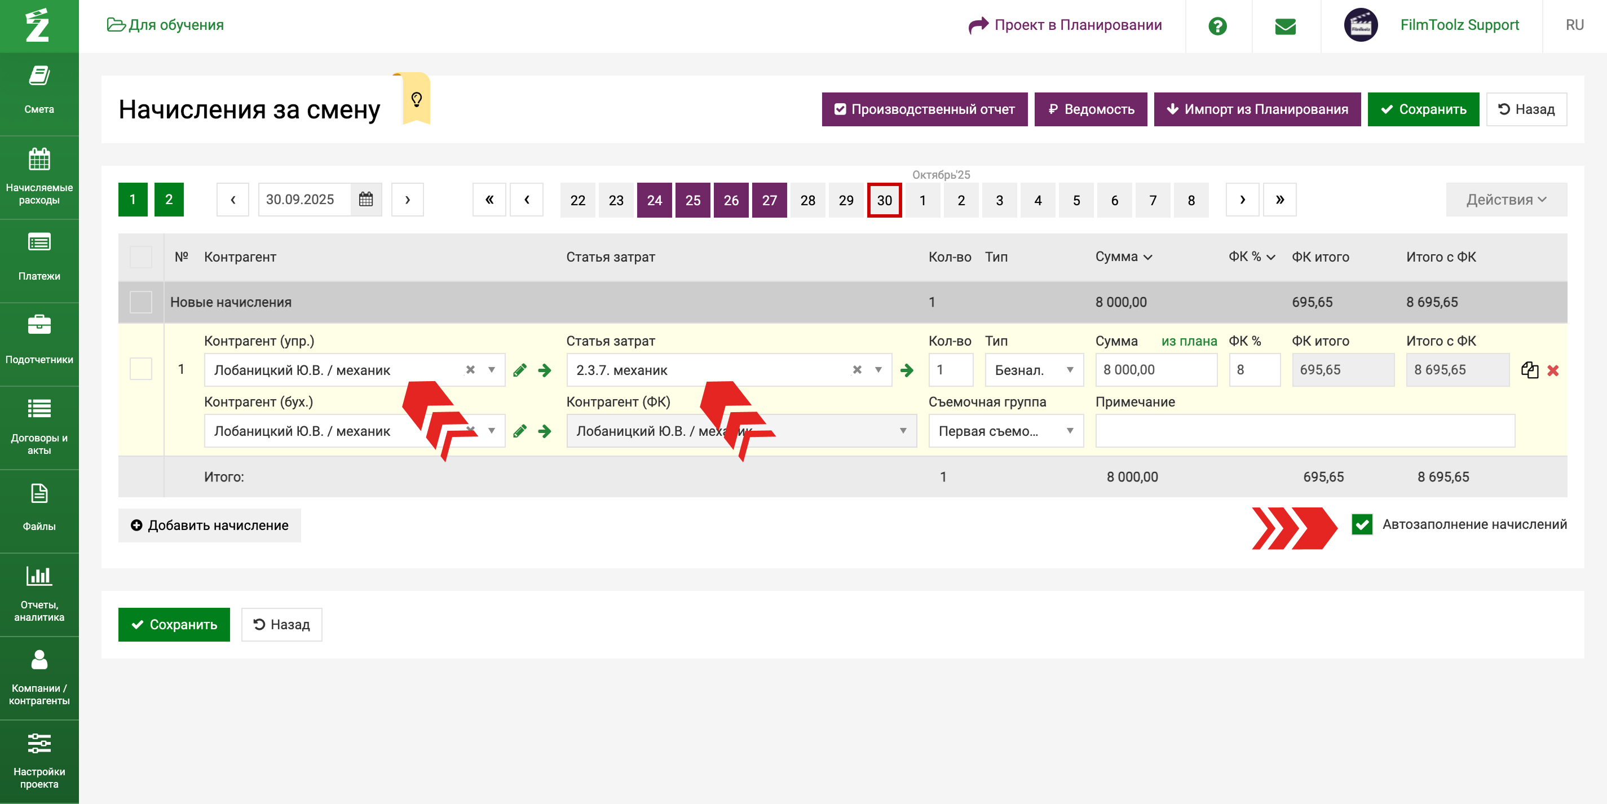Check the Новые начисления group checkbox
Viewport: 1607px width, 804px height.
141,302
